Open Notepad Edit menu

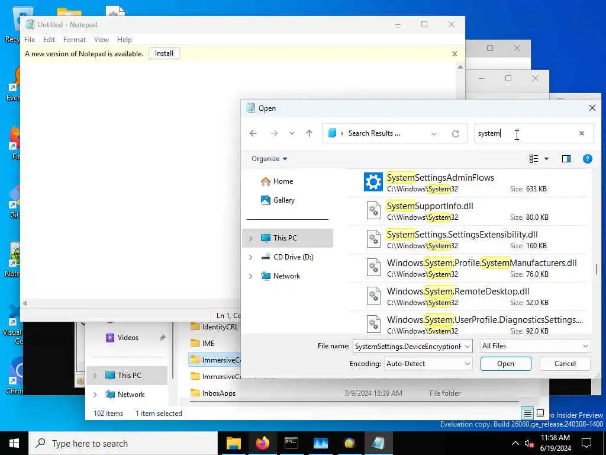49,40
